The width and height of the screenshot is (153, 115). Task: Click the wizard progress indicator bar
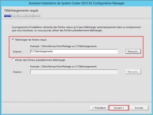[x=22, y=16]
